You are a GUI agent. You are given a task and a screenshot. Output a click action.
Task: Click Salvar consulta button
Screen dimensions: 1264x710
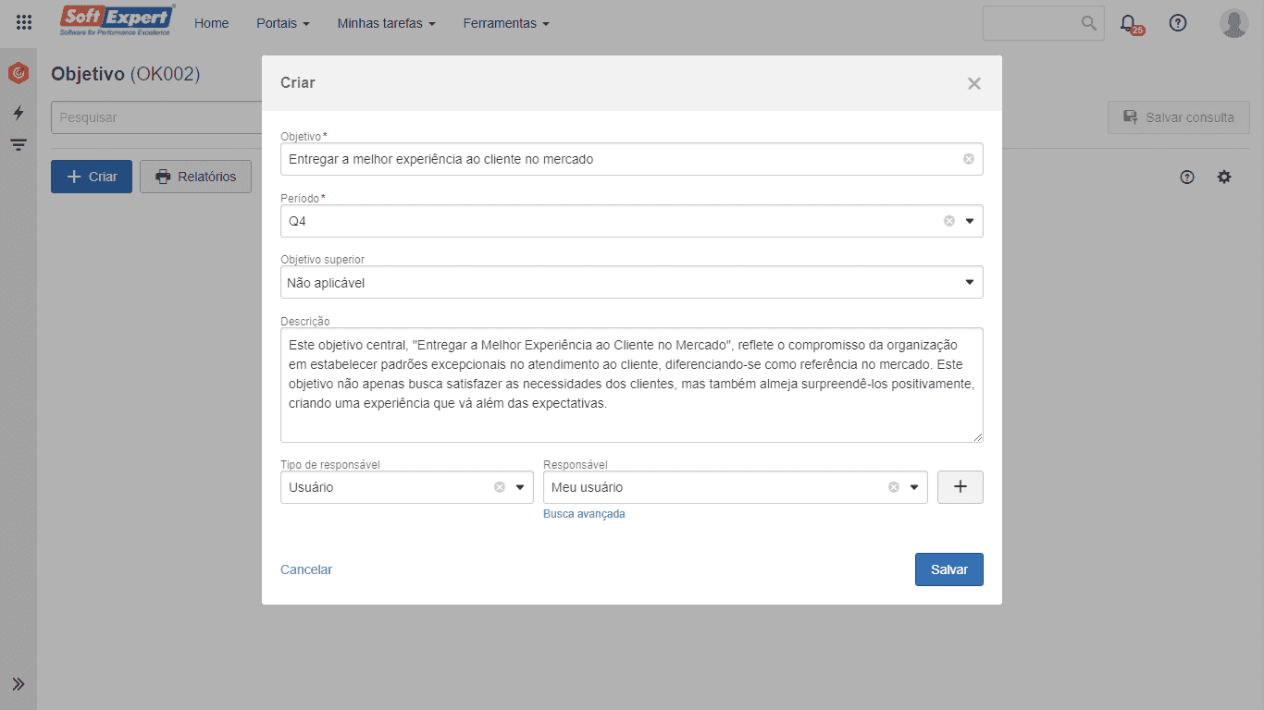(x=1179, y=117)
